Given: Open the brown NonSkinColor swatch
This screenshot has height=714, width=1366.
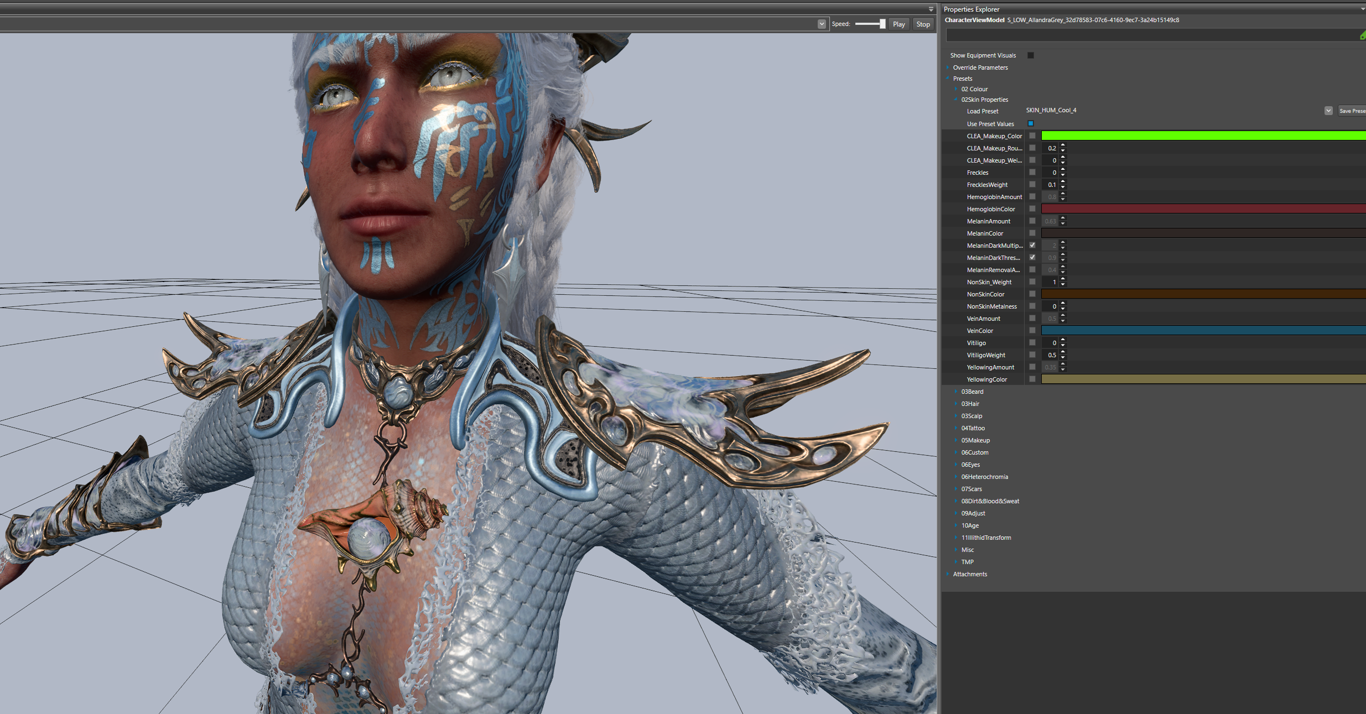Looking at the screenshot, I should (1204, 294).
